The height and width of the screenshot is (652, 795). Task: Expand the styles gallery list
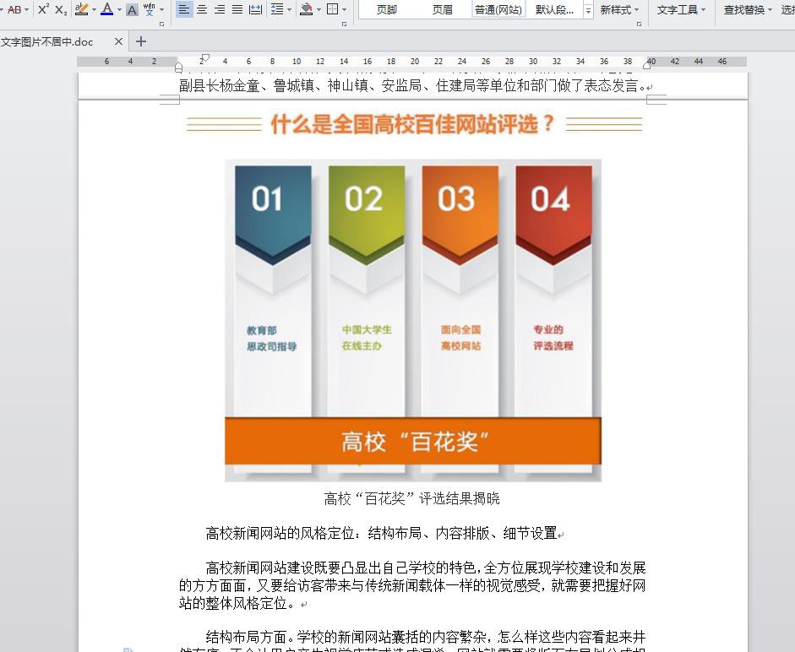tap(588, 10)
